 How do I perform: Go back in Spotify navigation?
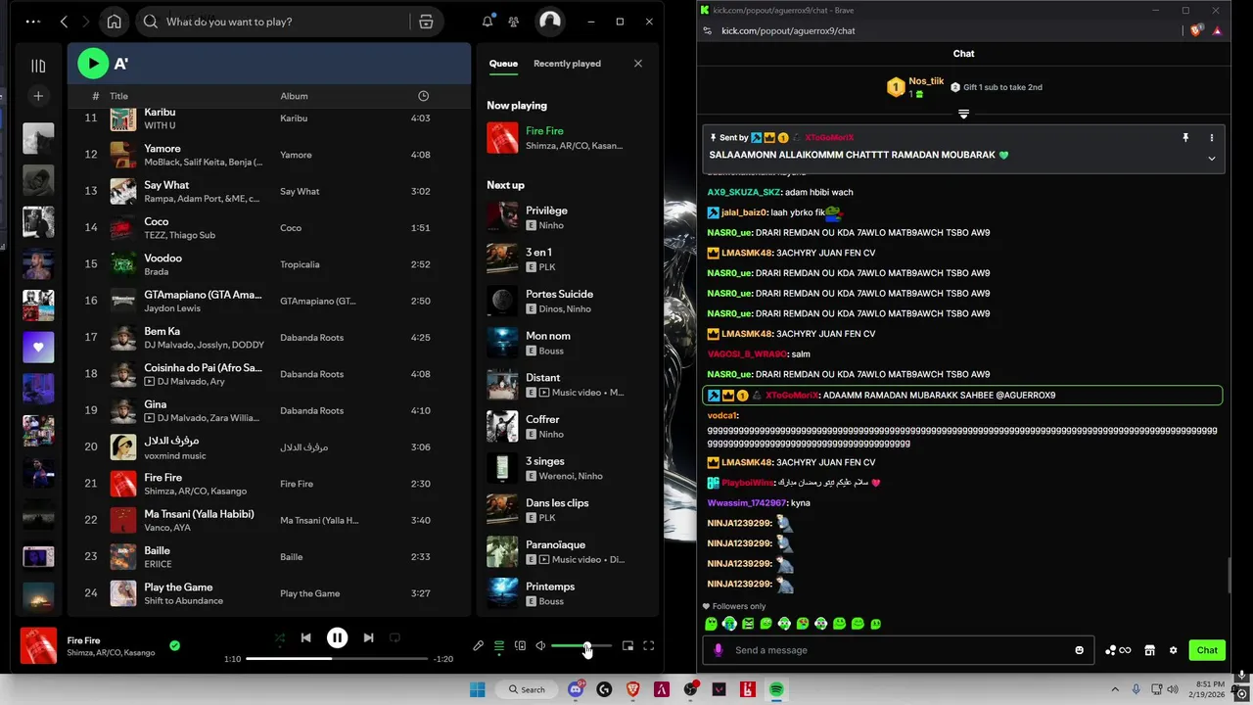(x=64, y=22)
